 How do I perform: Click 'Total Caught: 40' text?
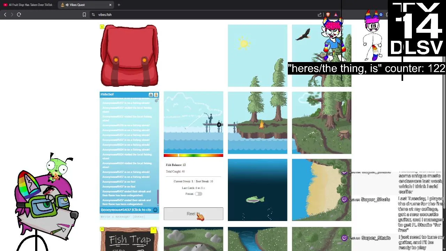coord(175,172)
